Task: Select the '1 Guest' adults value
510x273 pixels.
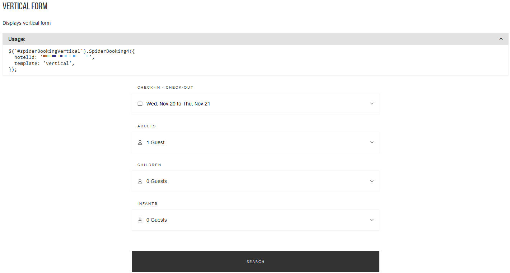Action: click(x=155, y=142)
